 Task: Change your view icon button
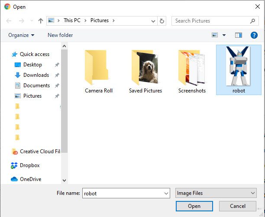(215, 35)
